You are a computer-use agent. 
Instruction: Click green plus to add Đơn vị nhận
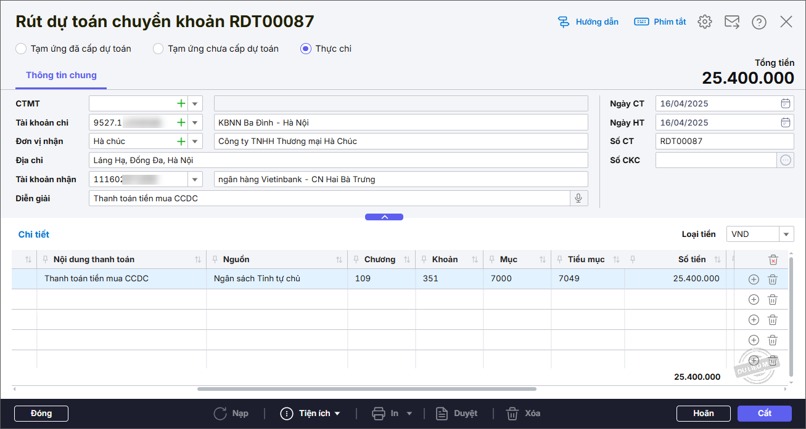click(181, 142)
